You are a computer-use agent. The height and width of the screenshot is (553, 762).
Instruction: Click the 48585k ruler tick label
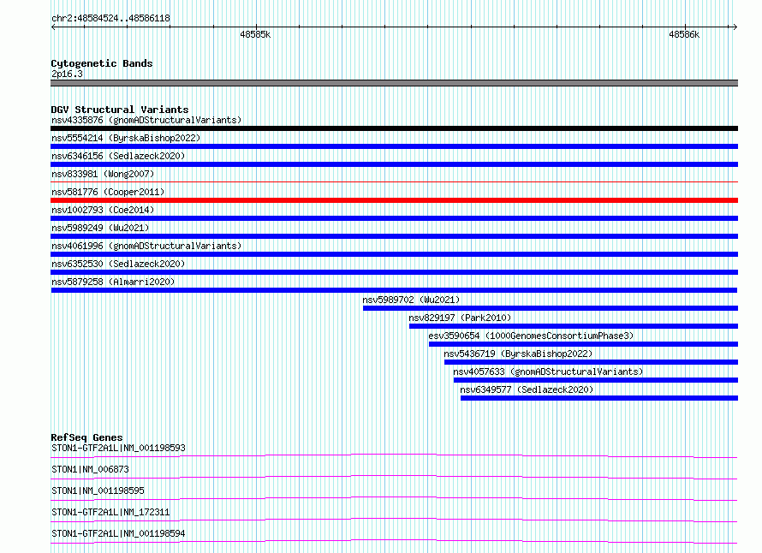(255, 34)
